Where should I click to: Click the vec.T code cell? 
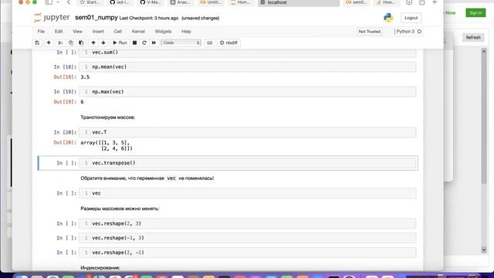coord(248,132)
